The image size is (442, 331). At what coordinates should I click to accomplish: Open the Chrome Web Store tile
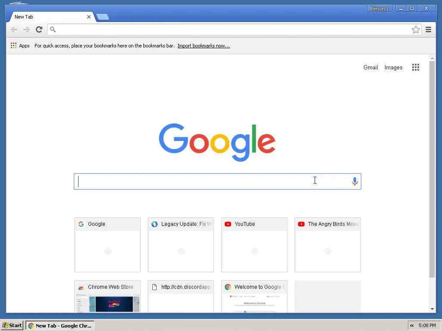[107, 297]
